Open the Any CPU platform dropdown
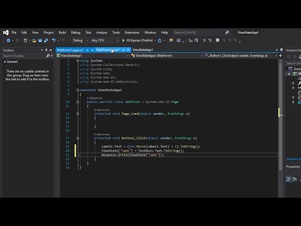The height and width of the screenshot is (226, 301). (118, 40)
